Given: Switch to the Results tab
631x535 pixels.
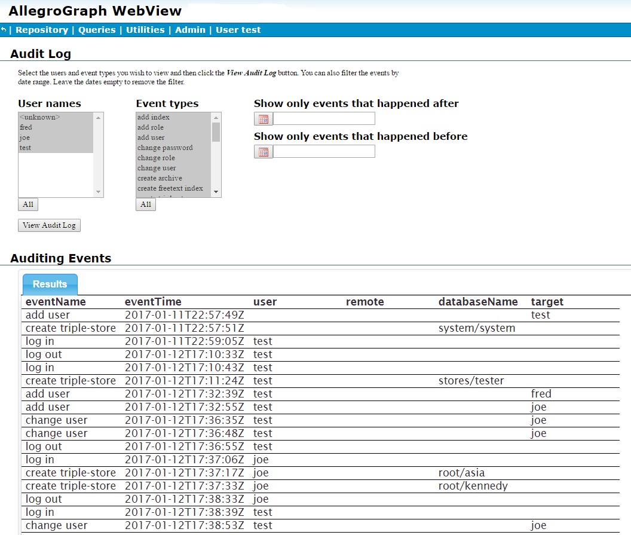Looking at the screenshot, I should (x=50, y=284).
